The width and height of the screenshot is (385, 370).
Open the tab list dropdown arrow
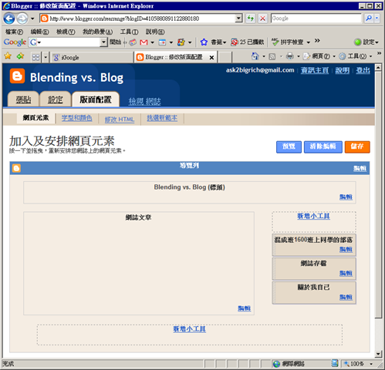click(x=46, y=57)
